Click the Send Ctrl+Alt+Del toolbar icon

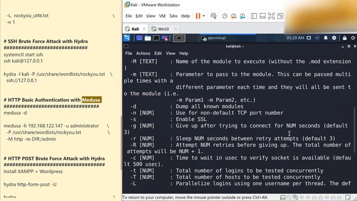213,16
